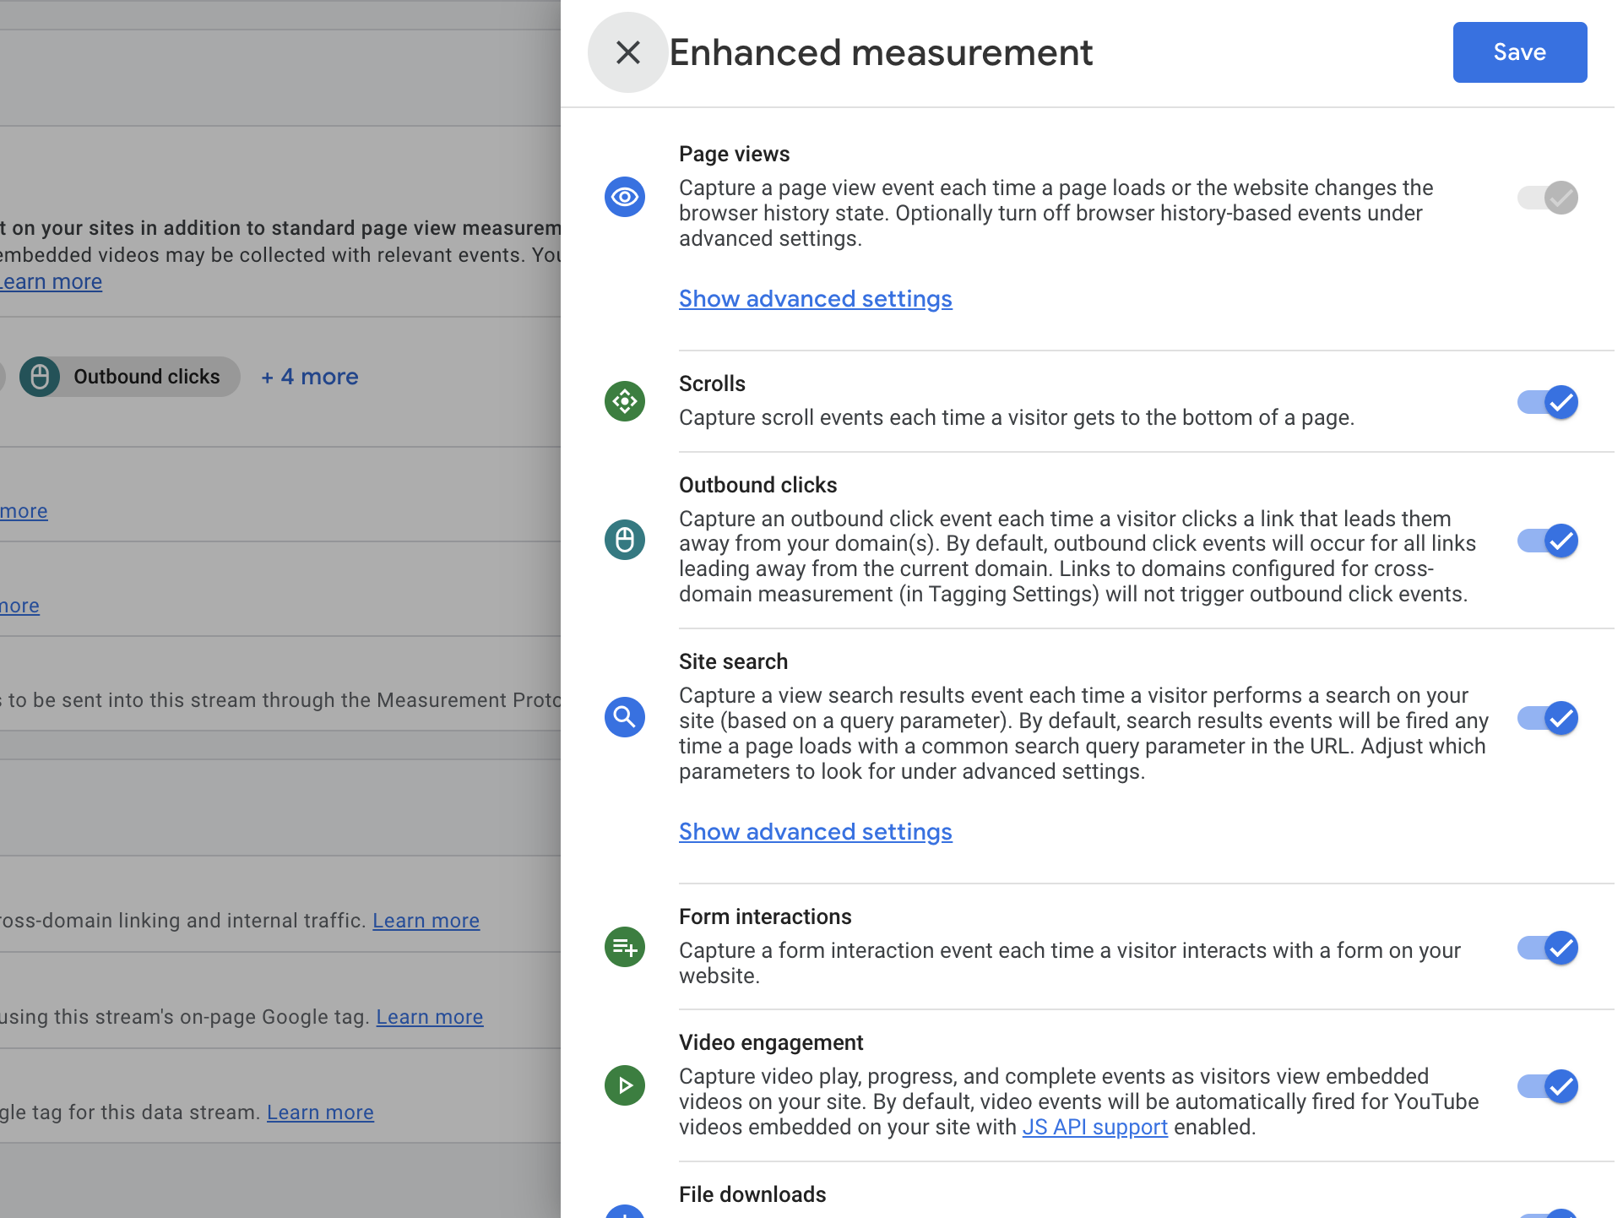Click the Form interactions icon
The height and width of the screenshot is (1218, 1623).
pos(625,947)
